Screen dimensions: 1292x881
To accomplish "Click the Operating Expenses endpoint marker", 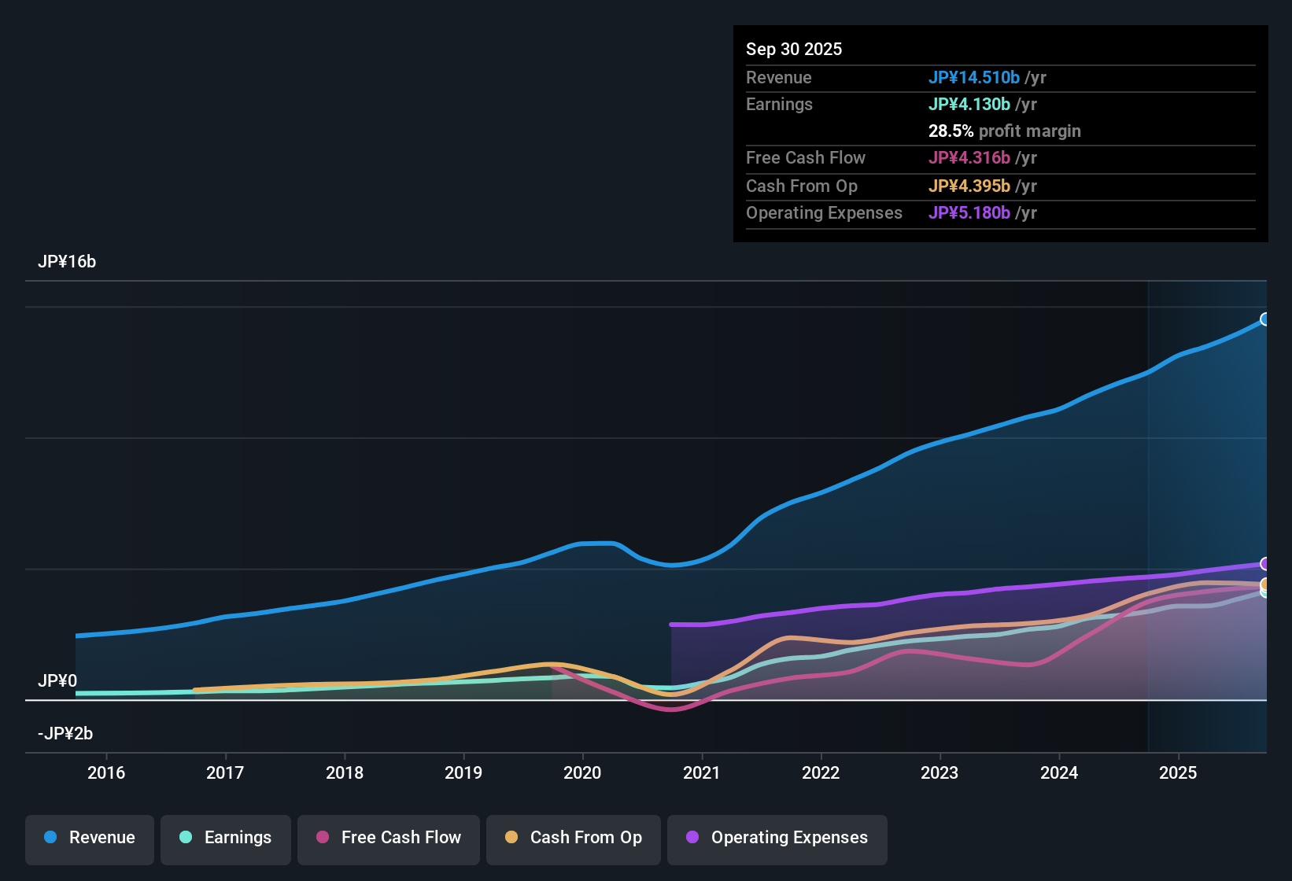I will [x=1265, y=565].
